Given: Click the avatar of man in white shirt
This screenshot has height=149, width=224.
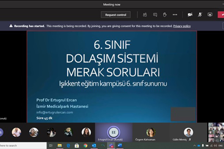Looking at the screenshot, I should (x=16, y=132).
